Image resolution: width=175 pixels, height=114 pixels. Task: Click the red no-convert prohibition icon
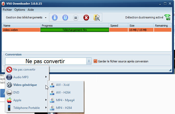click(x=9, y=70)
